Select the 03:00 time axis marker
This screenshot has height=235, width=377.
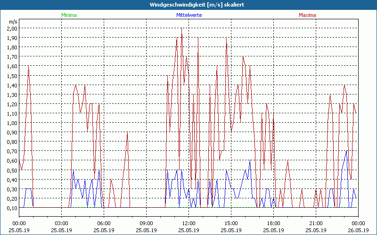(61, 223)
